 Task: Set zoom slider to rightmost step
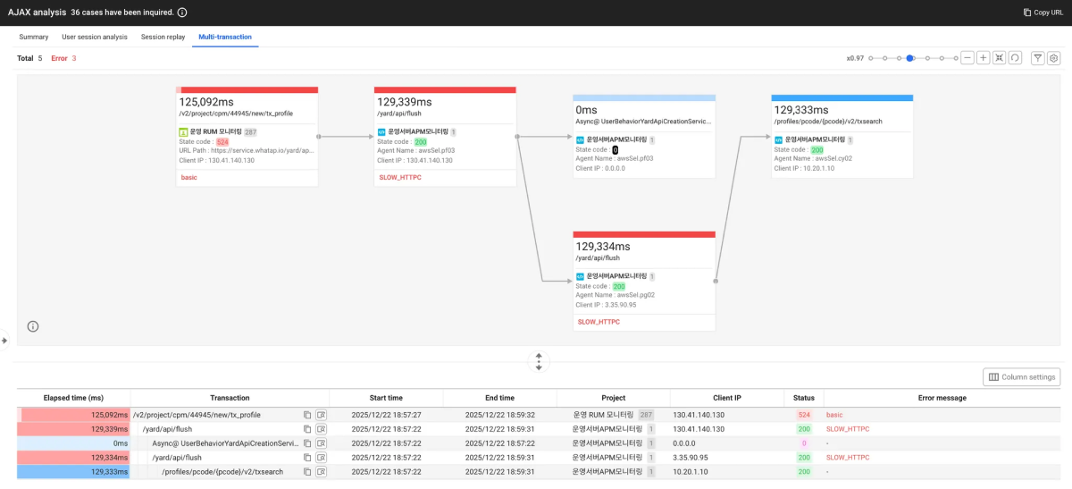tap(956, 58)
